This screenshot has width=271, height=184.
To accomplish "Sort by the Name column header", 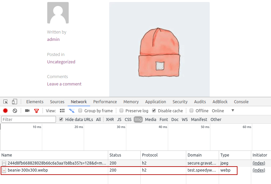I will pos(54,155).
